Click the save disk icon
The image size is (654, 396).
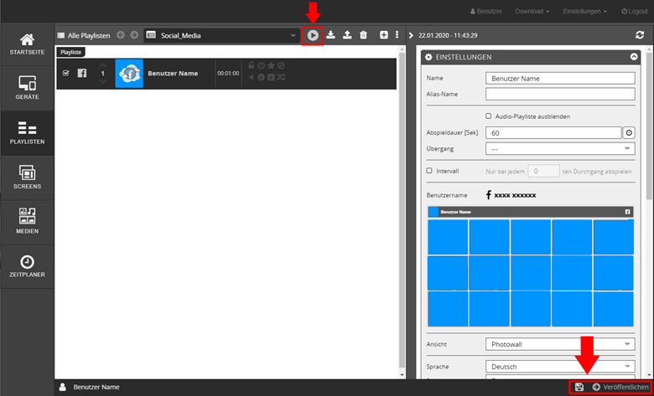click(579, 387)
